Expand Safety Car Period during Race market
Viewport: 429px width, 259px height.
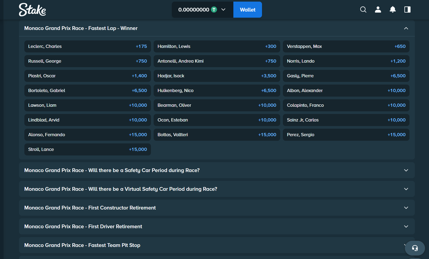[x=217, y=170]
